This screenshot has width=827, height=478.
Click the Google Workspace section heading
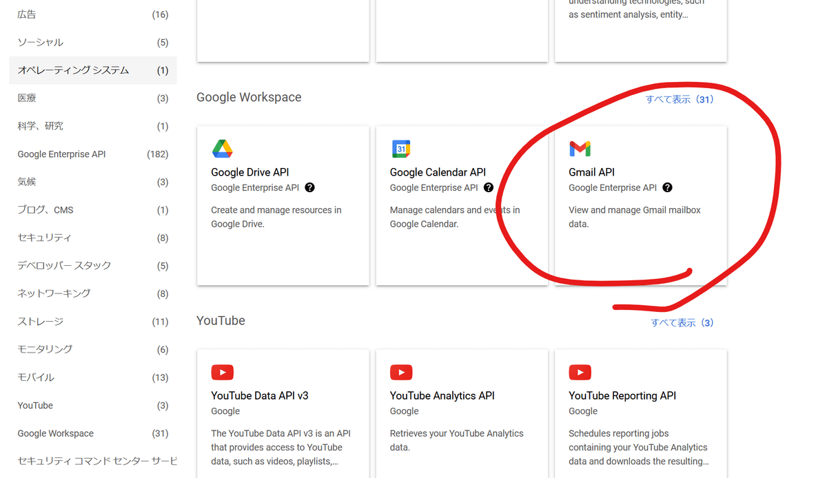coord(249,97)
